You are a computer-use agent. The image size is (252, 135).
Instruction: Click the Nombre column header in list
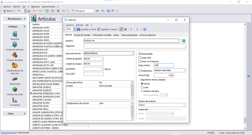[36, 24]
